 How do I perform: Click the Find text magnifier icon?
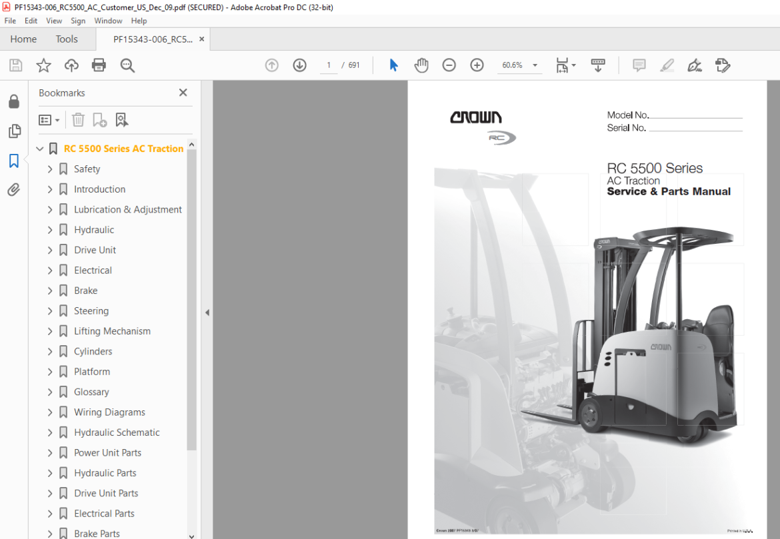[x=127, y=65]
